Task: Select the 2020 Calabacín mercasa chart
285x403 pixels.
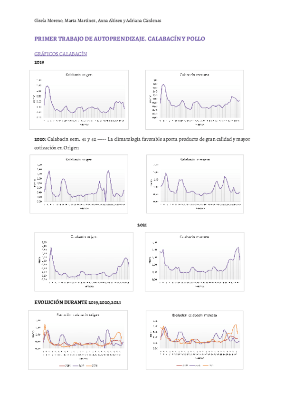Action: pyautogui.click(x=195, y=183)
